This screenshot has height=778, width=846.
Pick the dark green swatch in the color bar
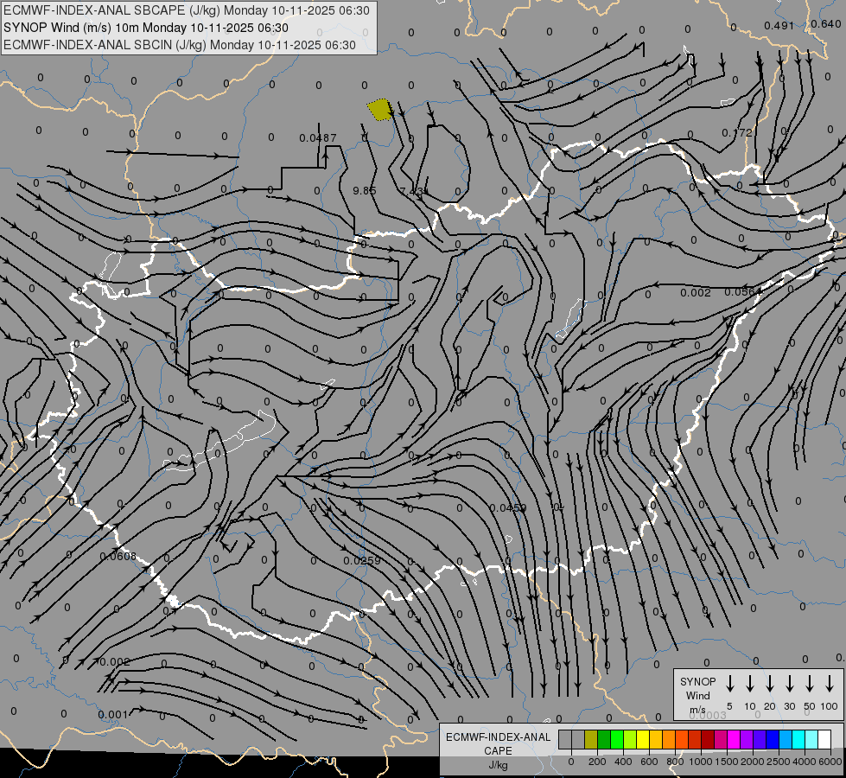[604, 739]
